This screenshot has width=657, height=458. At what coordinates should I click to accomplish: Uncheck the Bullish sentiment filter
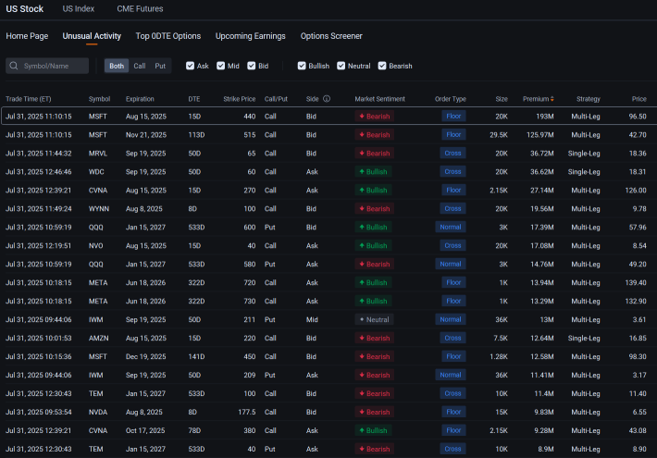pos(302,66)
